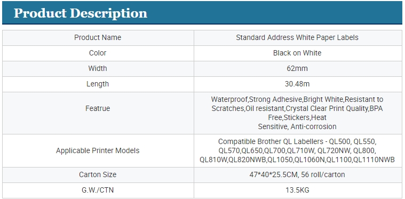
Task: Click the 13.5KG weight value
Action: 297,190
